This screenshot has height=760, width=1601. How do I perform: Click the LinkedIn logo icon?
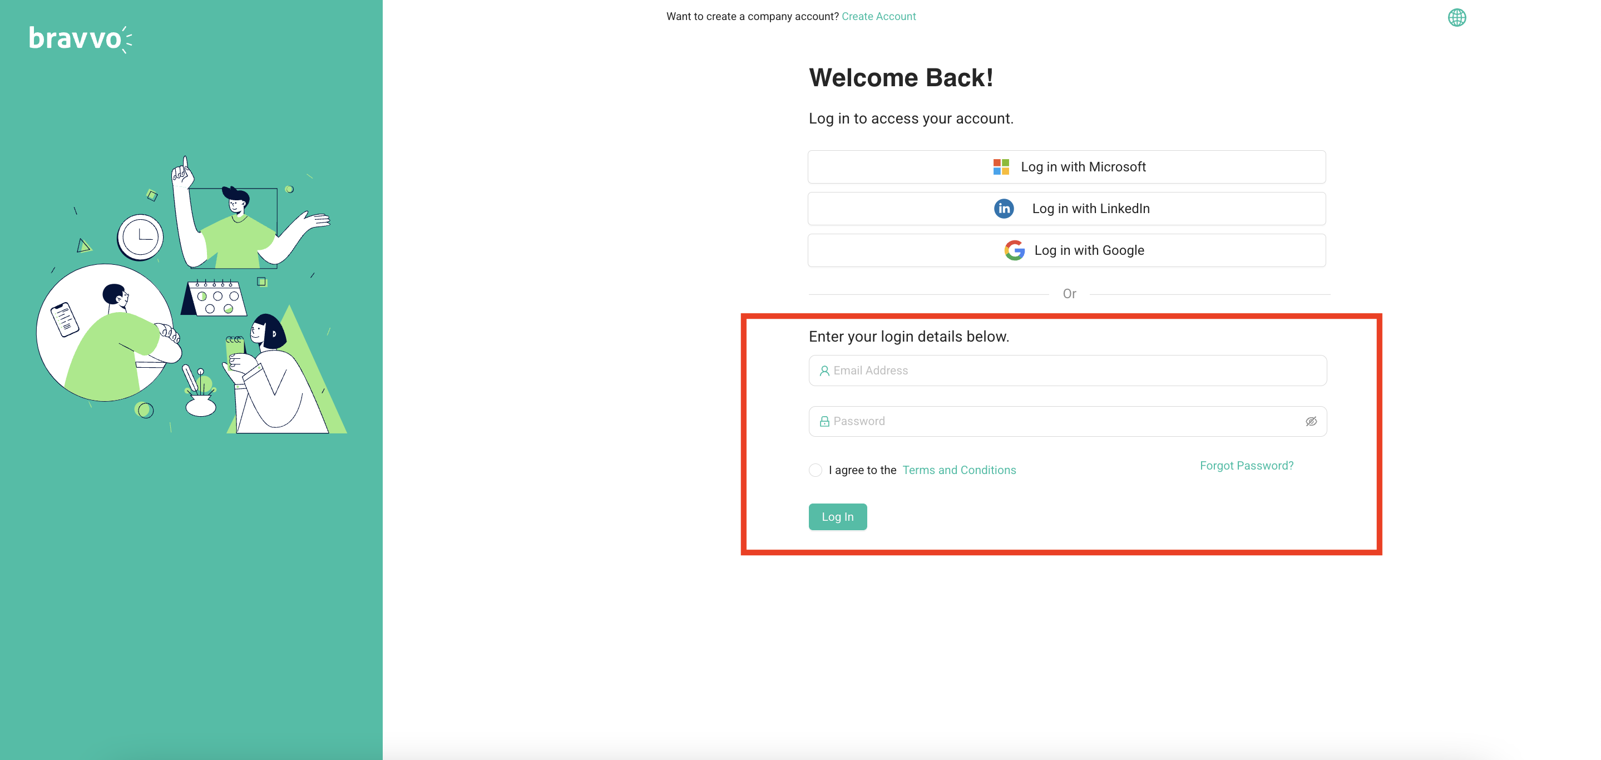point(1004,208)
